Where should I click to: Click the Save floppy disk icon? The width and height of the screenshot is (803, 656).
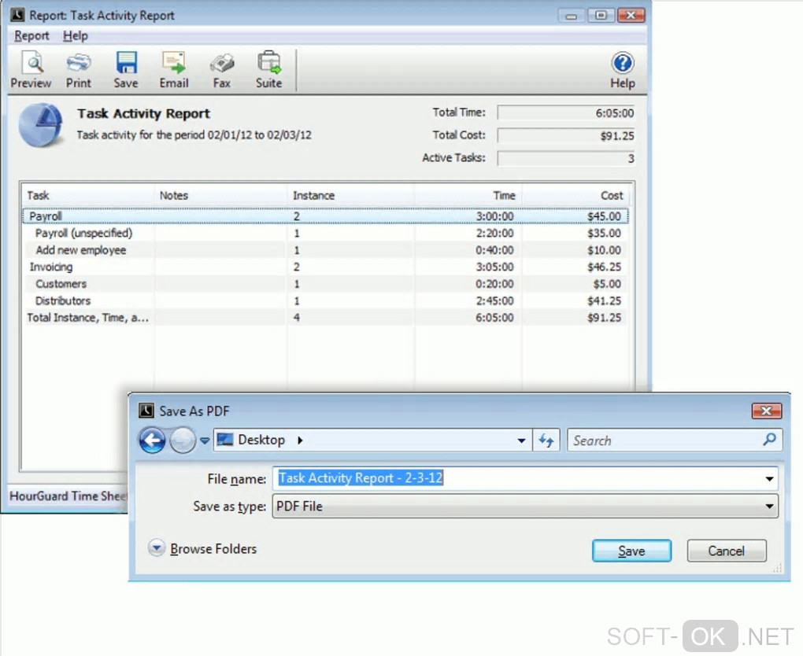pos(126,69)
